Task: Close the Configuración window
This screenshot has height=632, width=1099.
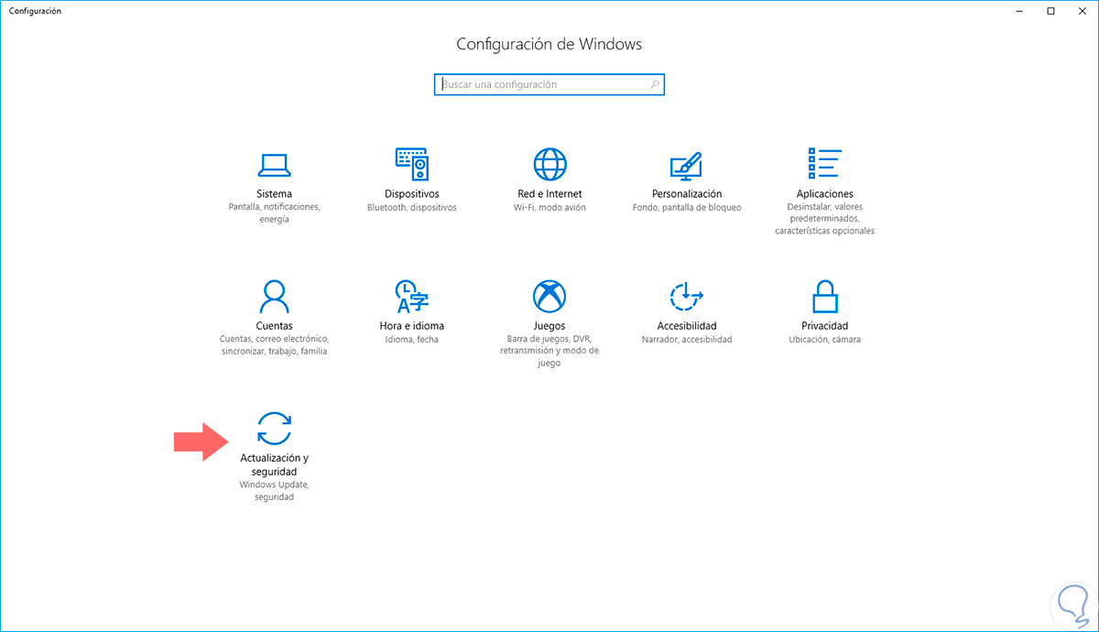Action: tap(1082, 10)
